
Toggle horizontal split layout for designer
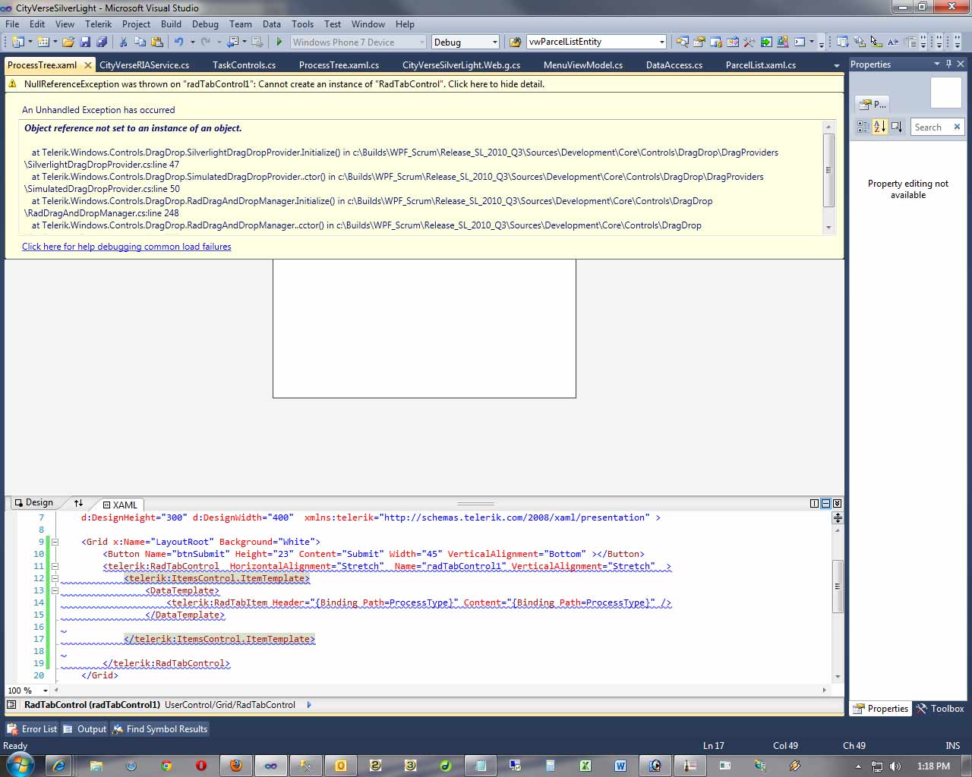[x=826, y=503]
